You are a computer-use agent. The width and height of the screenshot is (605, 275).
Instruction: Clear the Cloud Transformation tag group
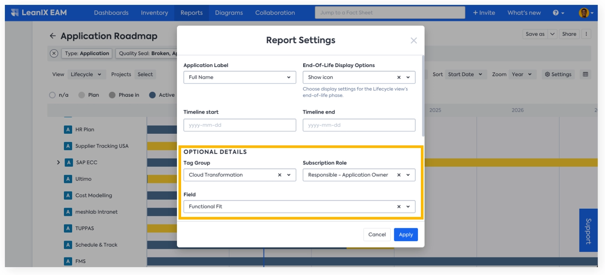280,175
